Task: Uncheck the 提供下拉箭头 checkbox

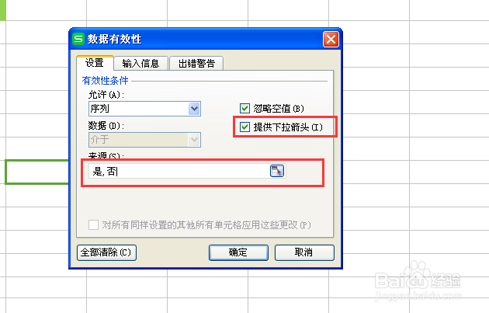Action: pyautogui.click(x=244, y=127)
